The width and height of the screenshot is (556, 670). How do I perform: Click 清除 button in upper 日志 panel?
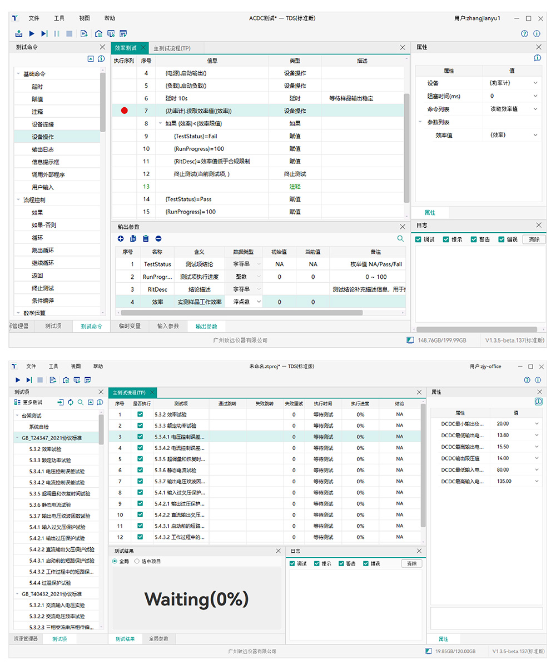[534, 239]
